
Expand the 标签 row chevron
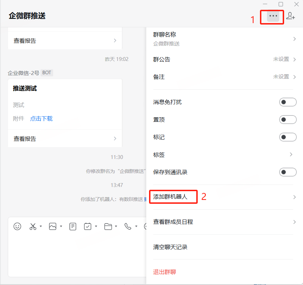click(x=291, y=154)
